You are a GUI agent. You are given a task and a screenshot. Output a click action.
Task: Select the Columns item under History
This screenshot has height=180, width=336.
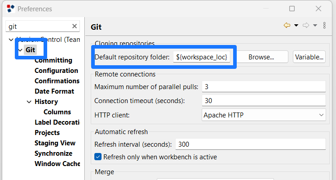point(57,112)
